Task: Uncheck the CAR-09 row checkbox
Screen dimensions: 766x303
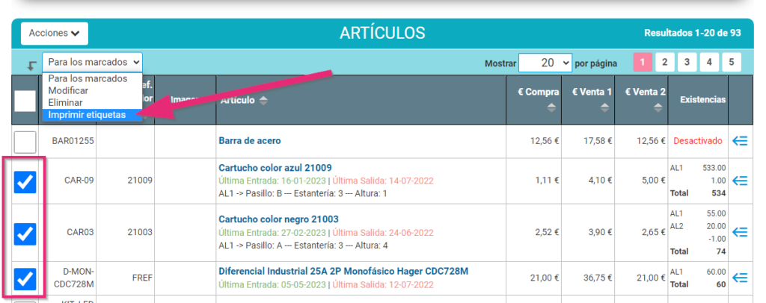Action: [x=25, y=181]
